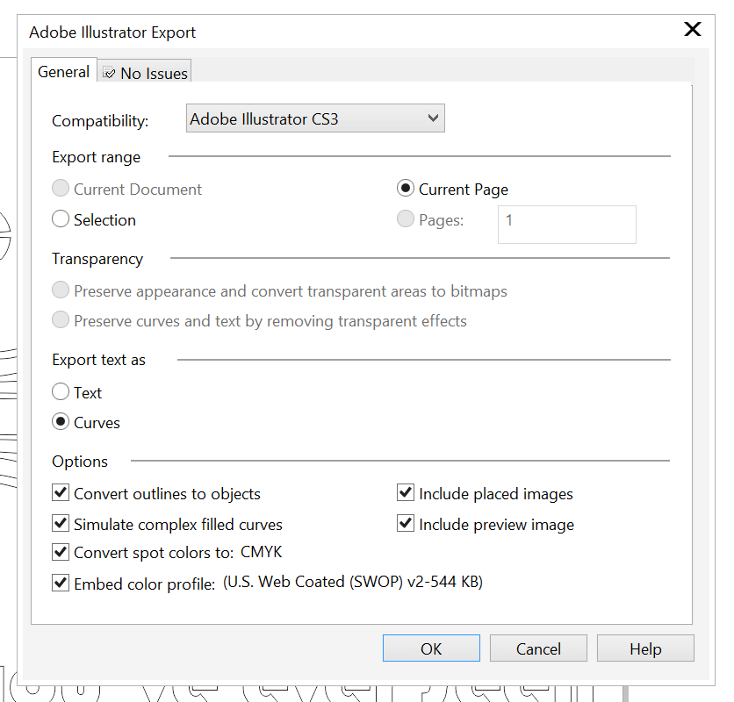Toggle Include placed images checkbox
734x702 pixels.
406,493
